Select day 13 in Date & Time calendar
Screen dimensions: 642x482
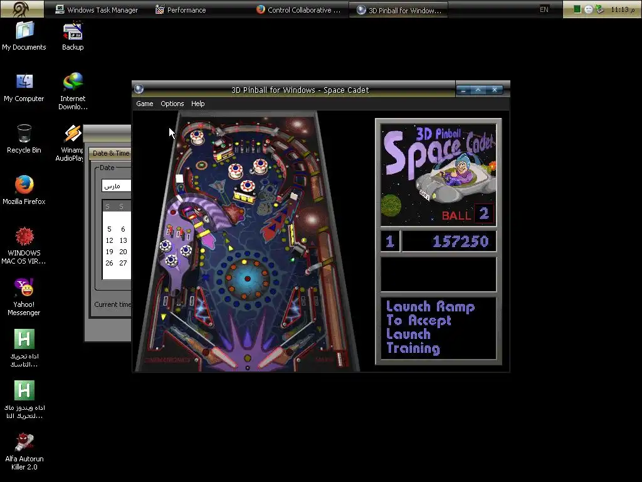coord(123,240)
